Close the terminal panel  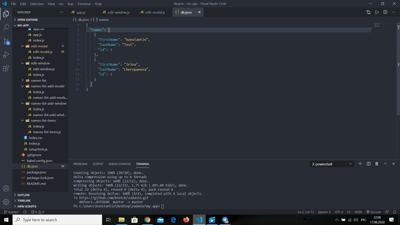click(x=393, y=164)
